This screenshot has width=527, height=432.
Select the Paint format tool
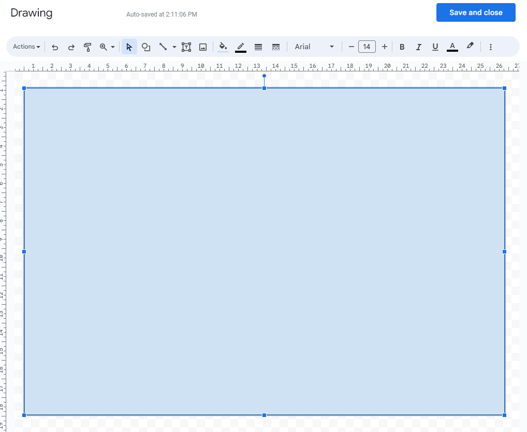pyautogui.click(x=87, y=47)
